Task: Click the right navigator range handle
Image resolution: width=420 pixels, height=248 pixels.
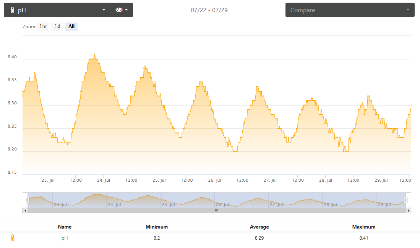Action: (x=406, y=200)
